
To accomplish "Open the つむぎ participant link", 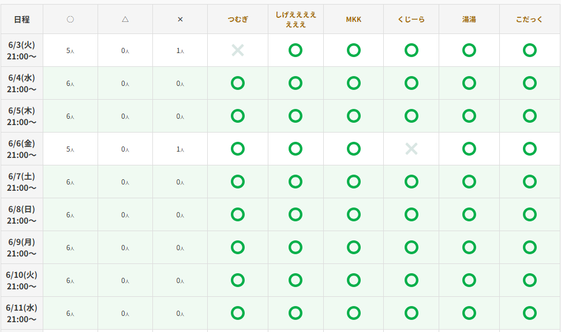I will point(238,19).
